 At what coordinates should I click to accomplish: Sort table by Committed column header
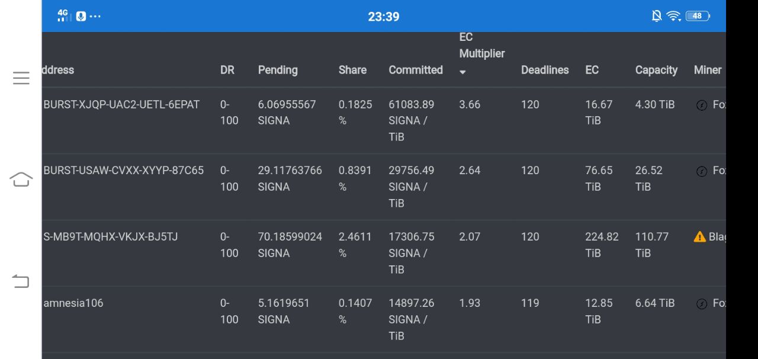(415, 70)
